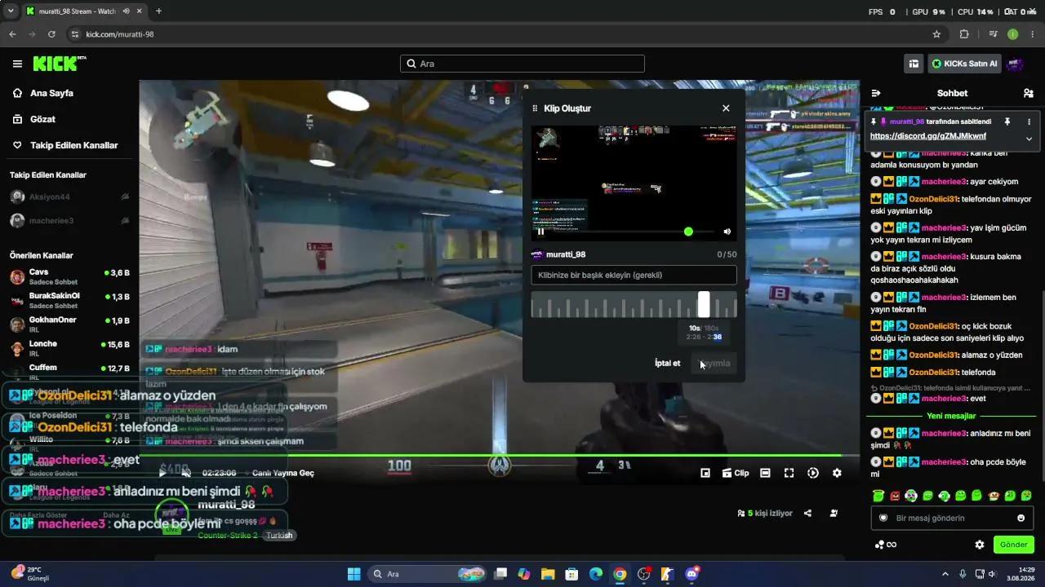The width and height of the screenshot is (1045, 587).
Task: Open Chrome tab search dropdown
Action: (x=11, y=11)
